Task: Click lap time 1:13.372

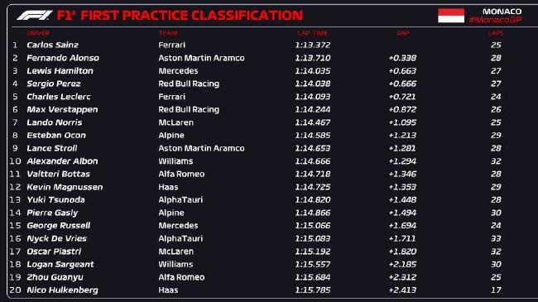Action: click(313, 45)
